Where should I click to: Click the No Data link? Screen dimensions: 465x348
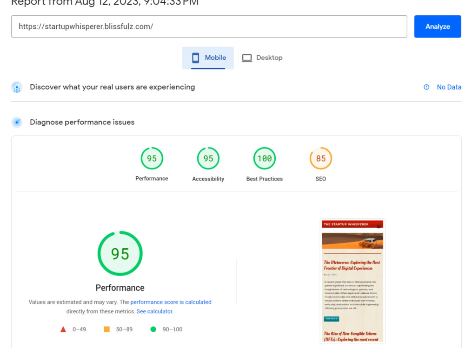[449, 87]
